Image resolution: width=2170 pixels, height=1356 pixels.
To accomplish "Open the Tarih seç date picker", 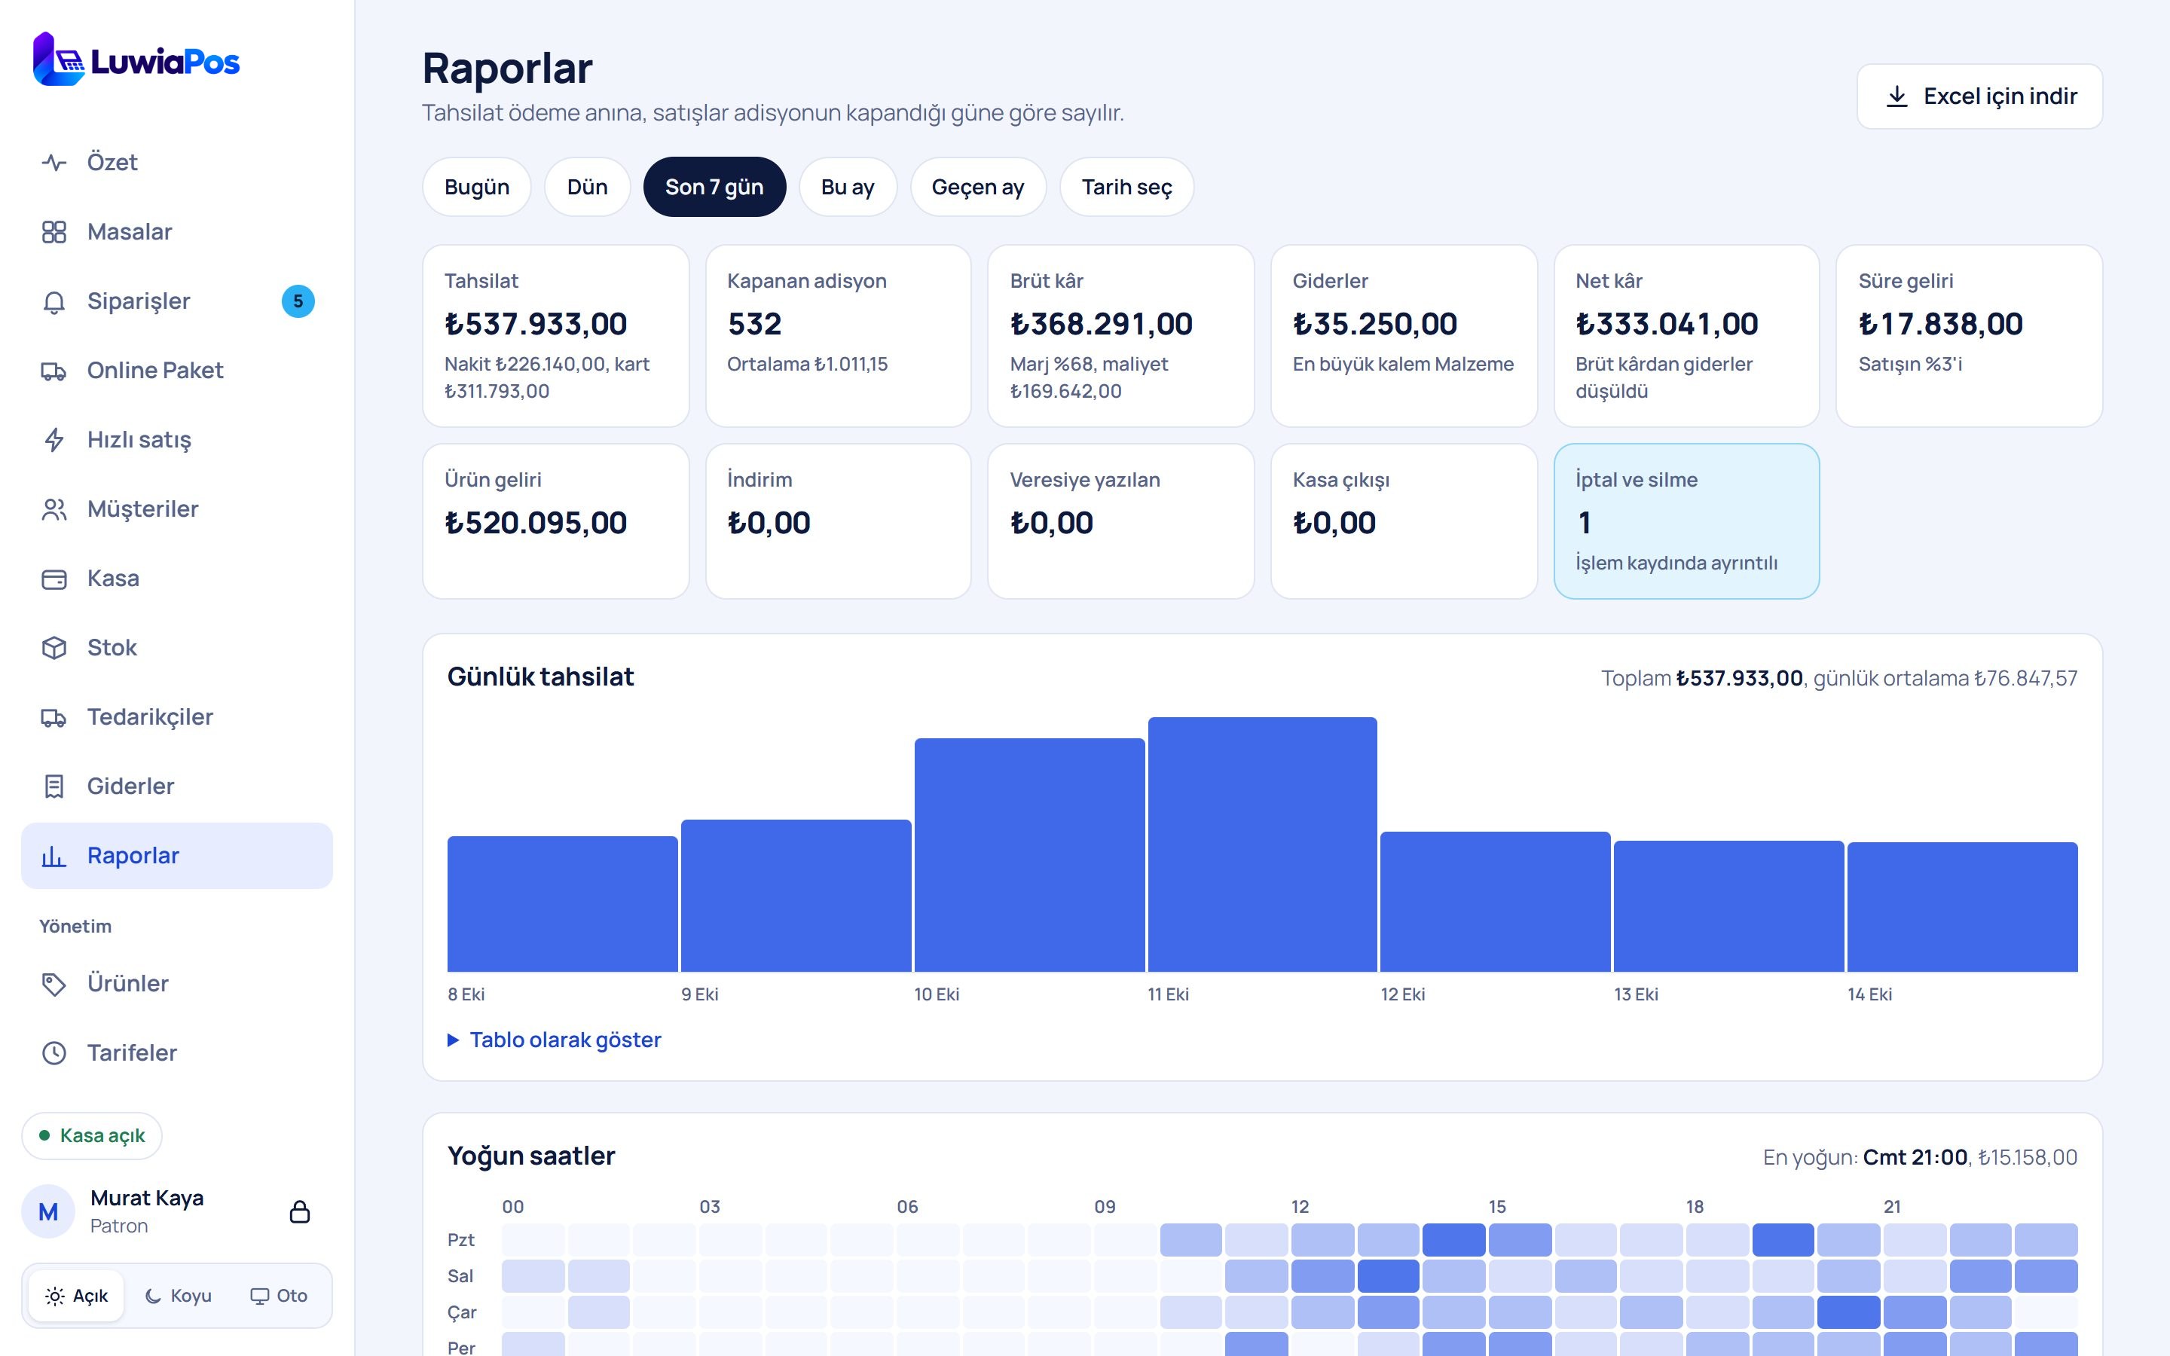I will 1126,187.
